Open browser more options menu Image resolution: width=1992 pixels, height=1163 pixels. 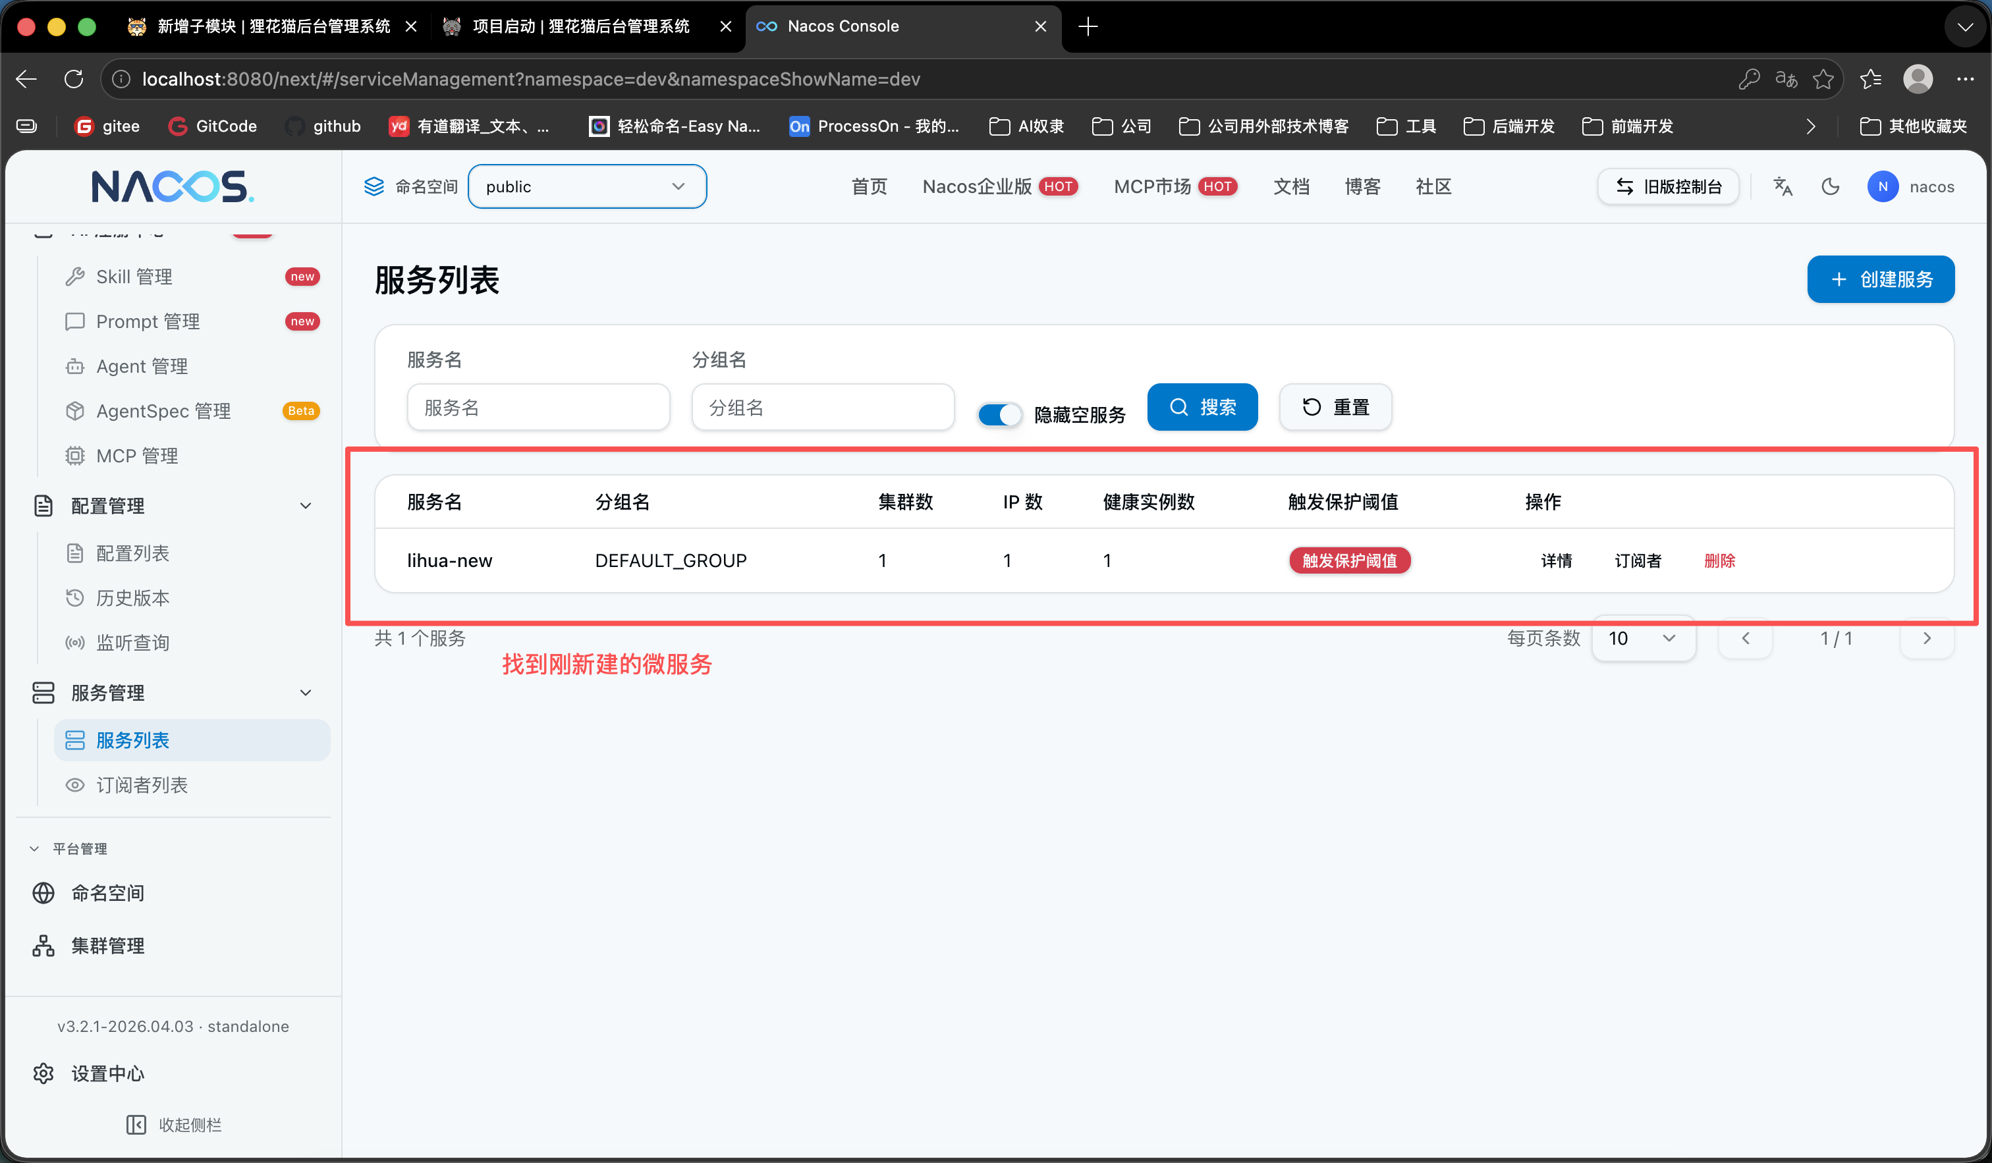1965,79
